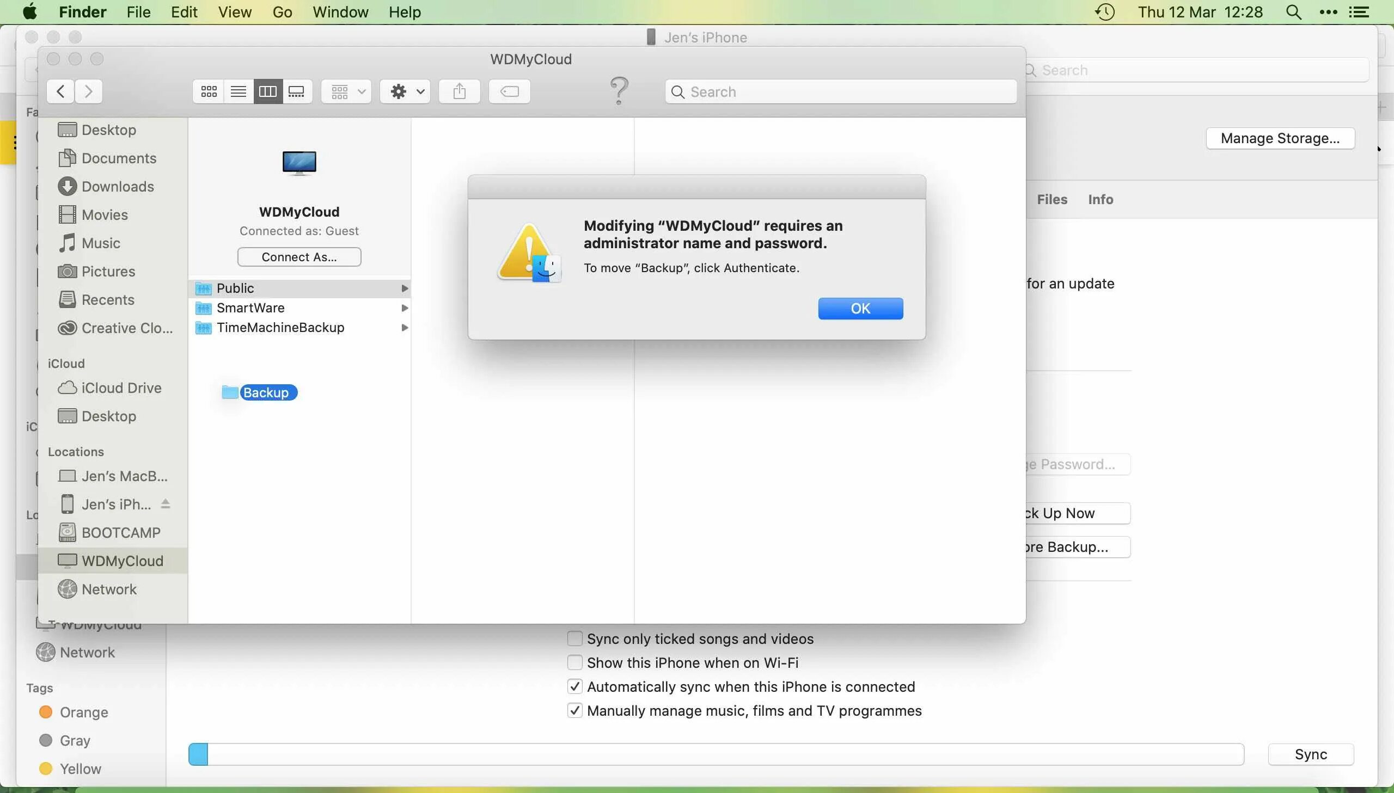Enable Sync only ticked songs and videos
Screen dimensions: 1394x793
click(574, 638)
